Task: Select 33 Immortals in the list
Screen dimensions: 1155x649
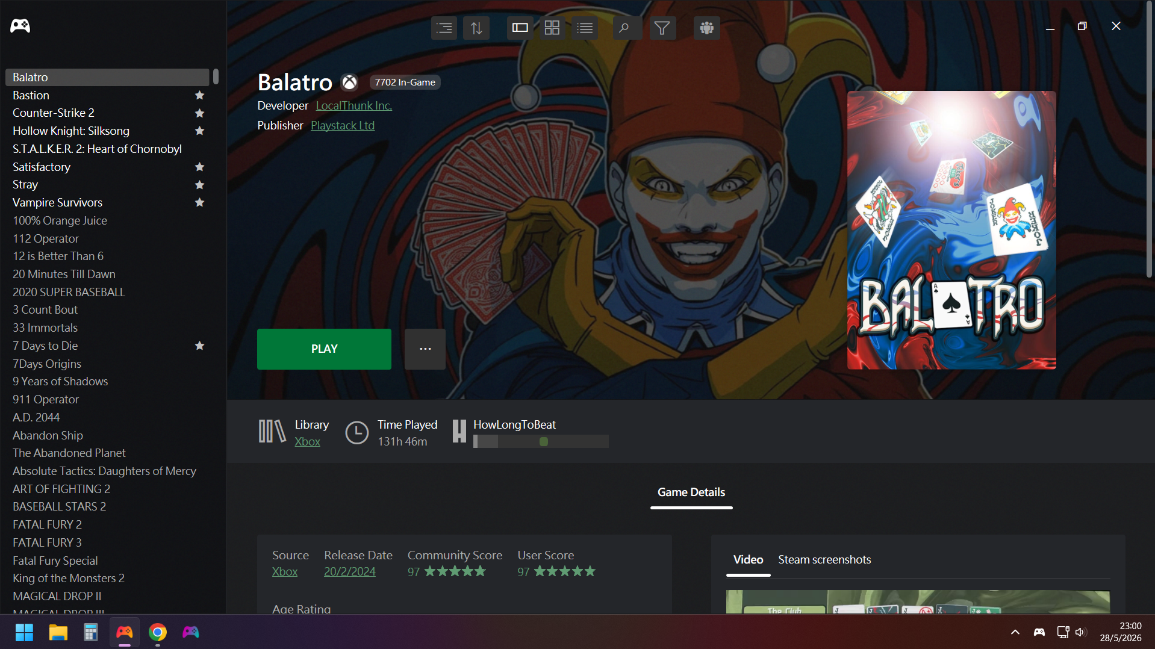Action: 107,328
